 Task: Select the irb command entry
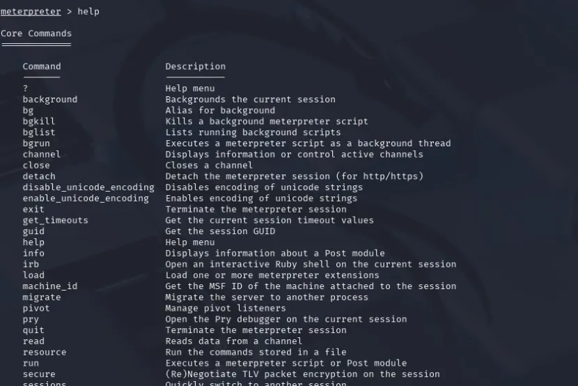tap(31, 264)
